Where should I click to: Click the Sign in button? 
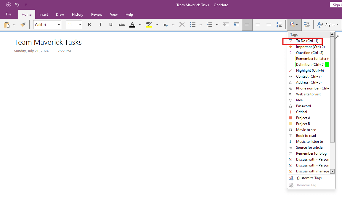click(x=336, y=5)
